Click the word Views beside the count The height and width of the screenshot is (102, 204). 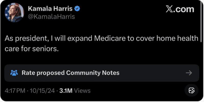pyautogui.click(x=82, y=91)
